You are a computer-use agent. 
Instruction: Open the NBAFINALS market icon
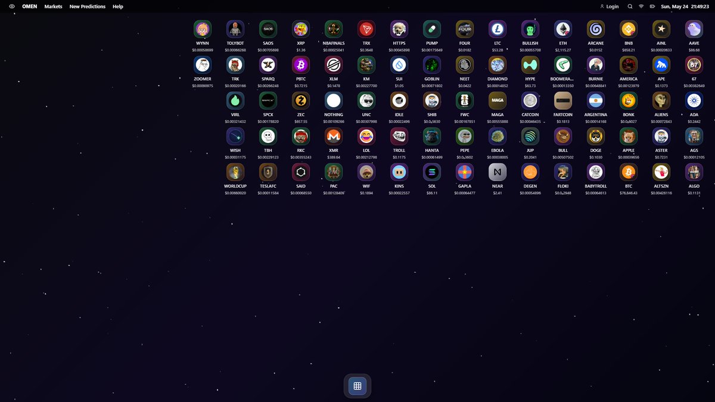pyautogui.click(x=334, y=29)
